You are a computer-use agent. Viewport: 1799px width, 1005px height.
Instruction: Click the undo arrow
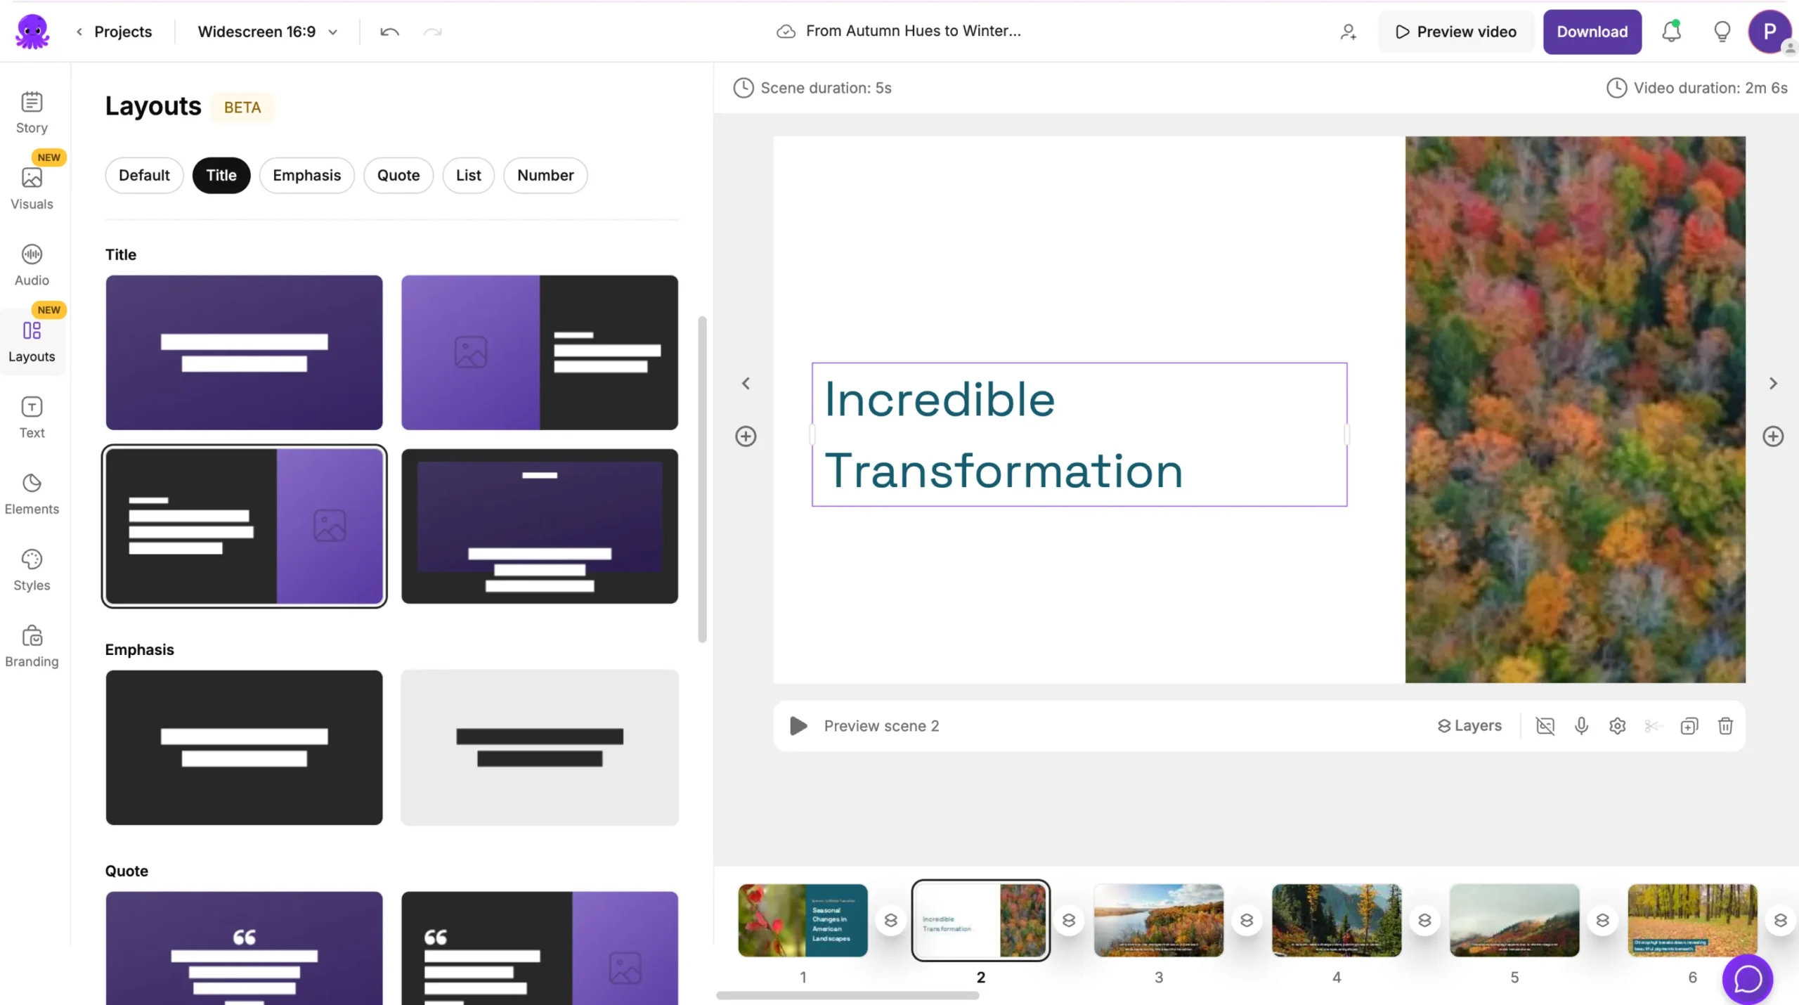click(389, 32)
